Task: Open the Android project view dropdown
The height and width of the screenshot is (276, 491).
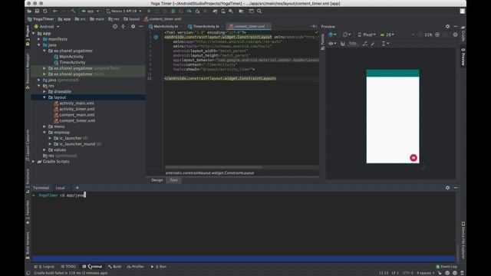Action: click(x=47, y=27)
